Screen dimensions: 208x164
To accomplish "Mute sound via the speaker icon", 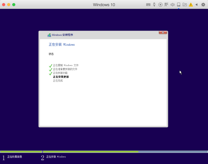I will (173, 5).
